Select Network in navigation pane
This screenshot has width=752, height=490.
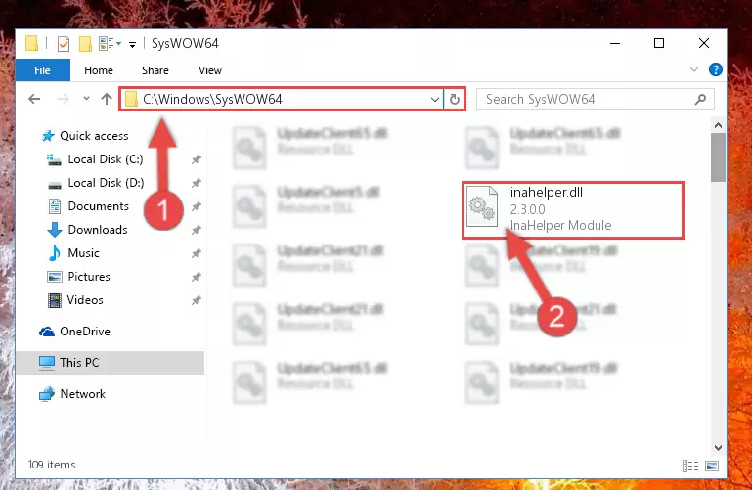pyautogui.click(x=72, y=394)
